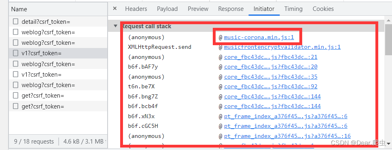The width and height of the screenshot is (392, 150).
Task: Close the request details panel
Action: (x=115, y=8)
